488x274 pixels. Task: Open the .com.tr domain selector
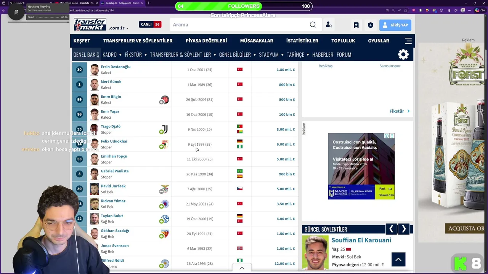[x=118, y=28]
